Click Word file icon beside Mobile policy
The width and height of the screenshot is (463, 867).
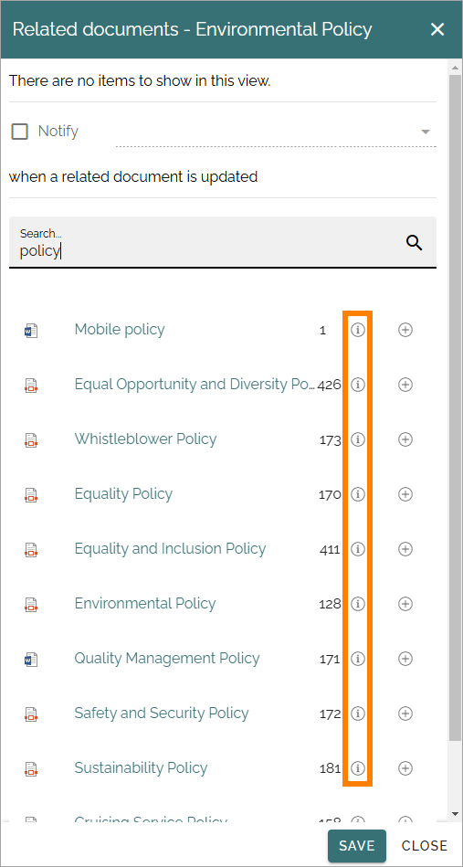point(31,331)
